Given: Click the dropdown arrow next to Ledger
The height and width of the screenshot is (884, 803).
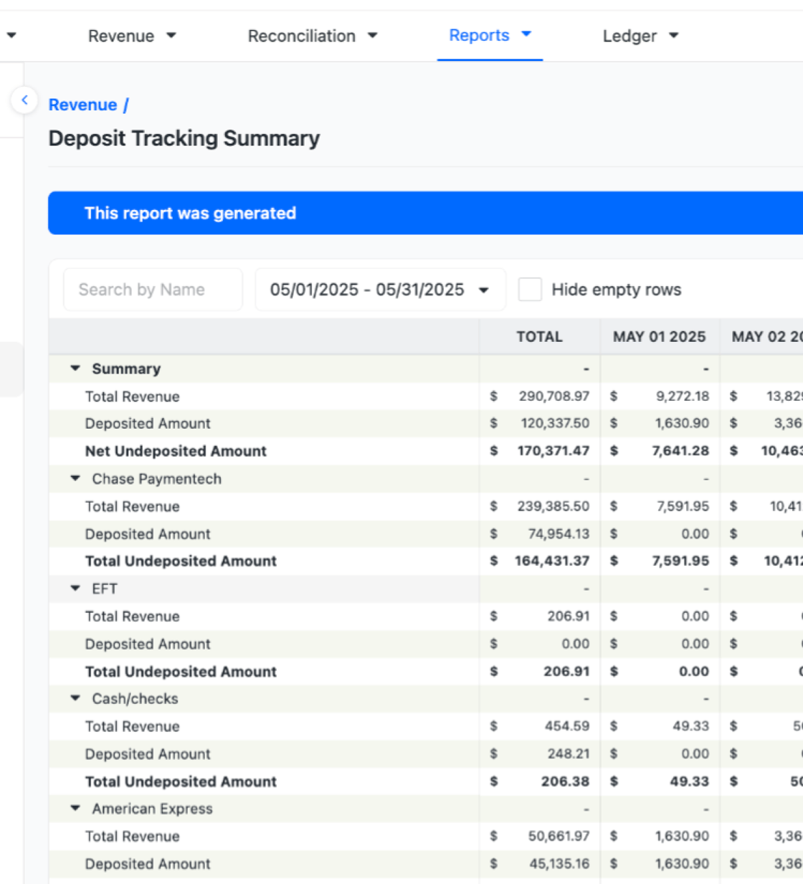Looking at the screenshot, I should coord(673,36).
